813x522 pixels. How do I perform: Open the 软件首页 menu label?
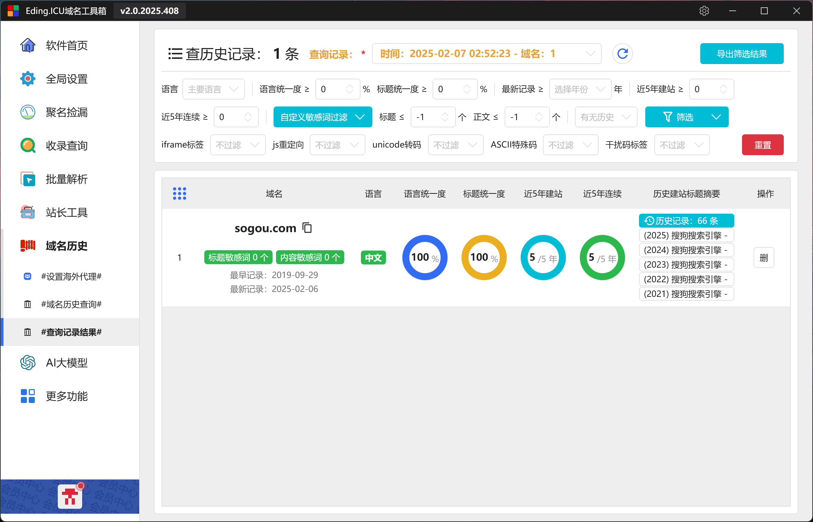pos(67,45)
